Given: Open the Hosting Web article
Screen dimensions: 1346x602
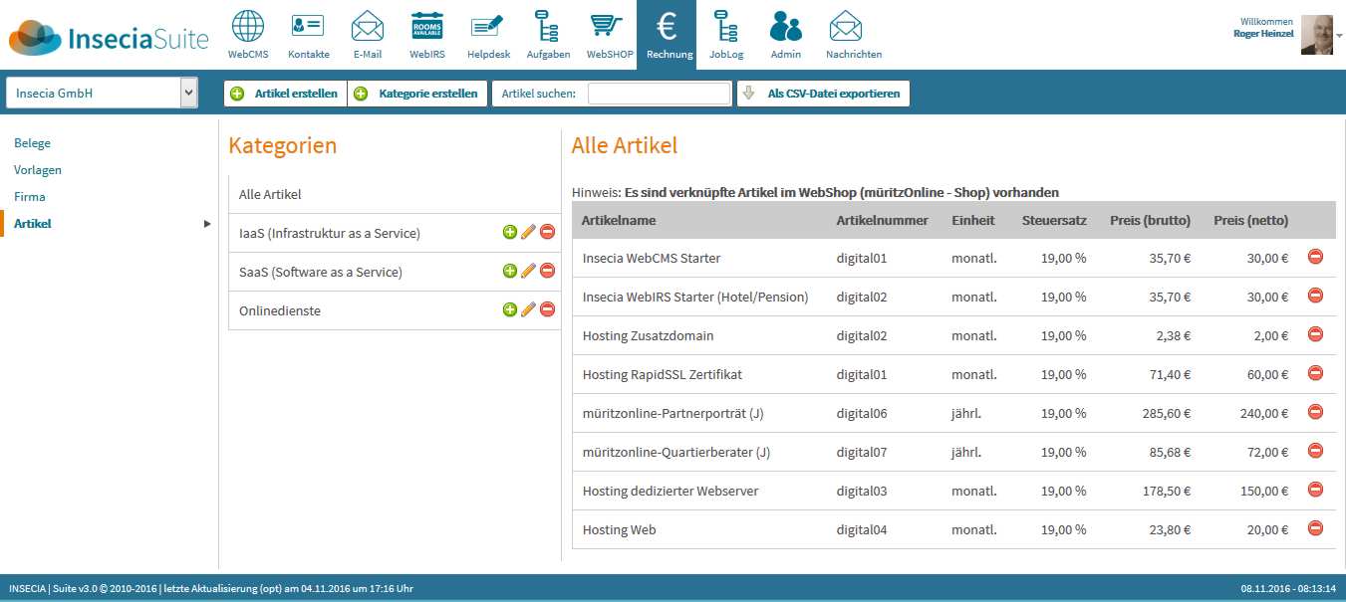Looking at the screenshot, I should tap(620, 529).
